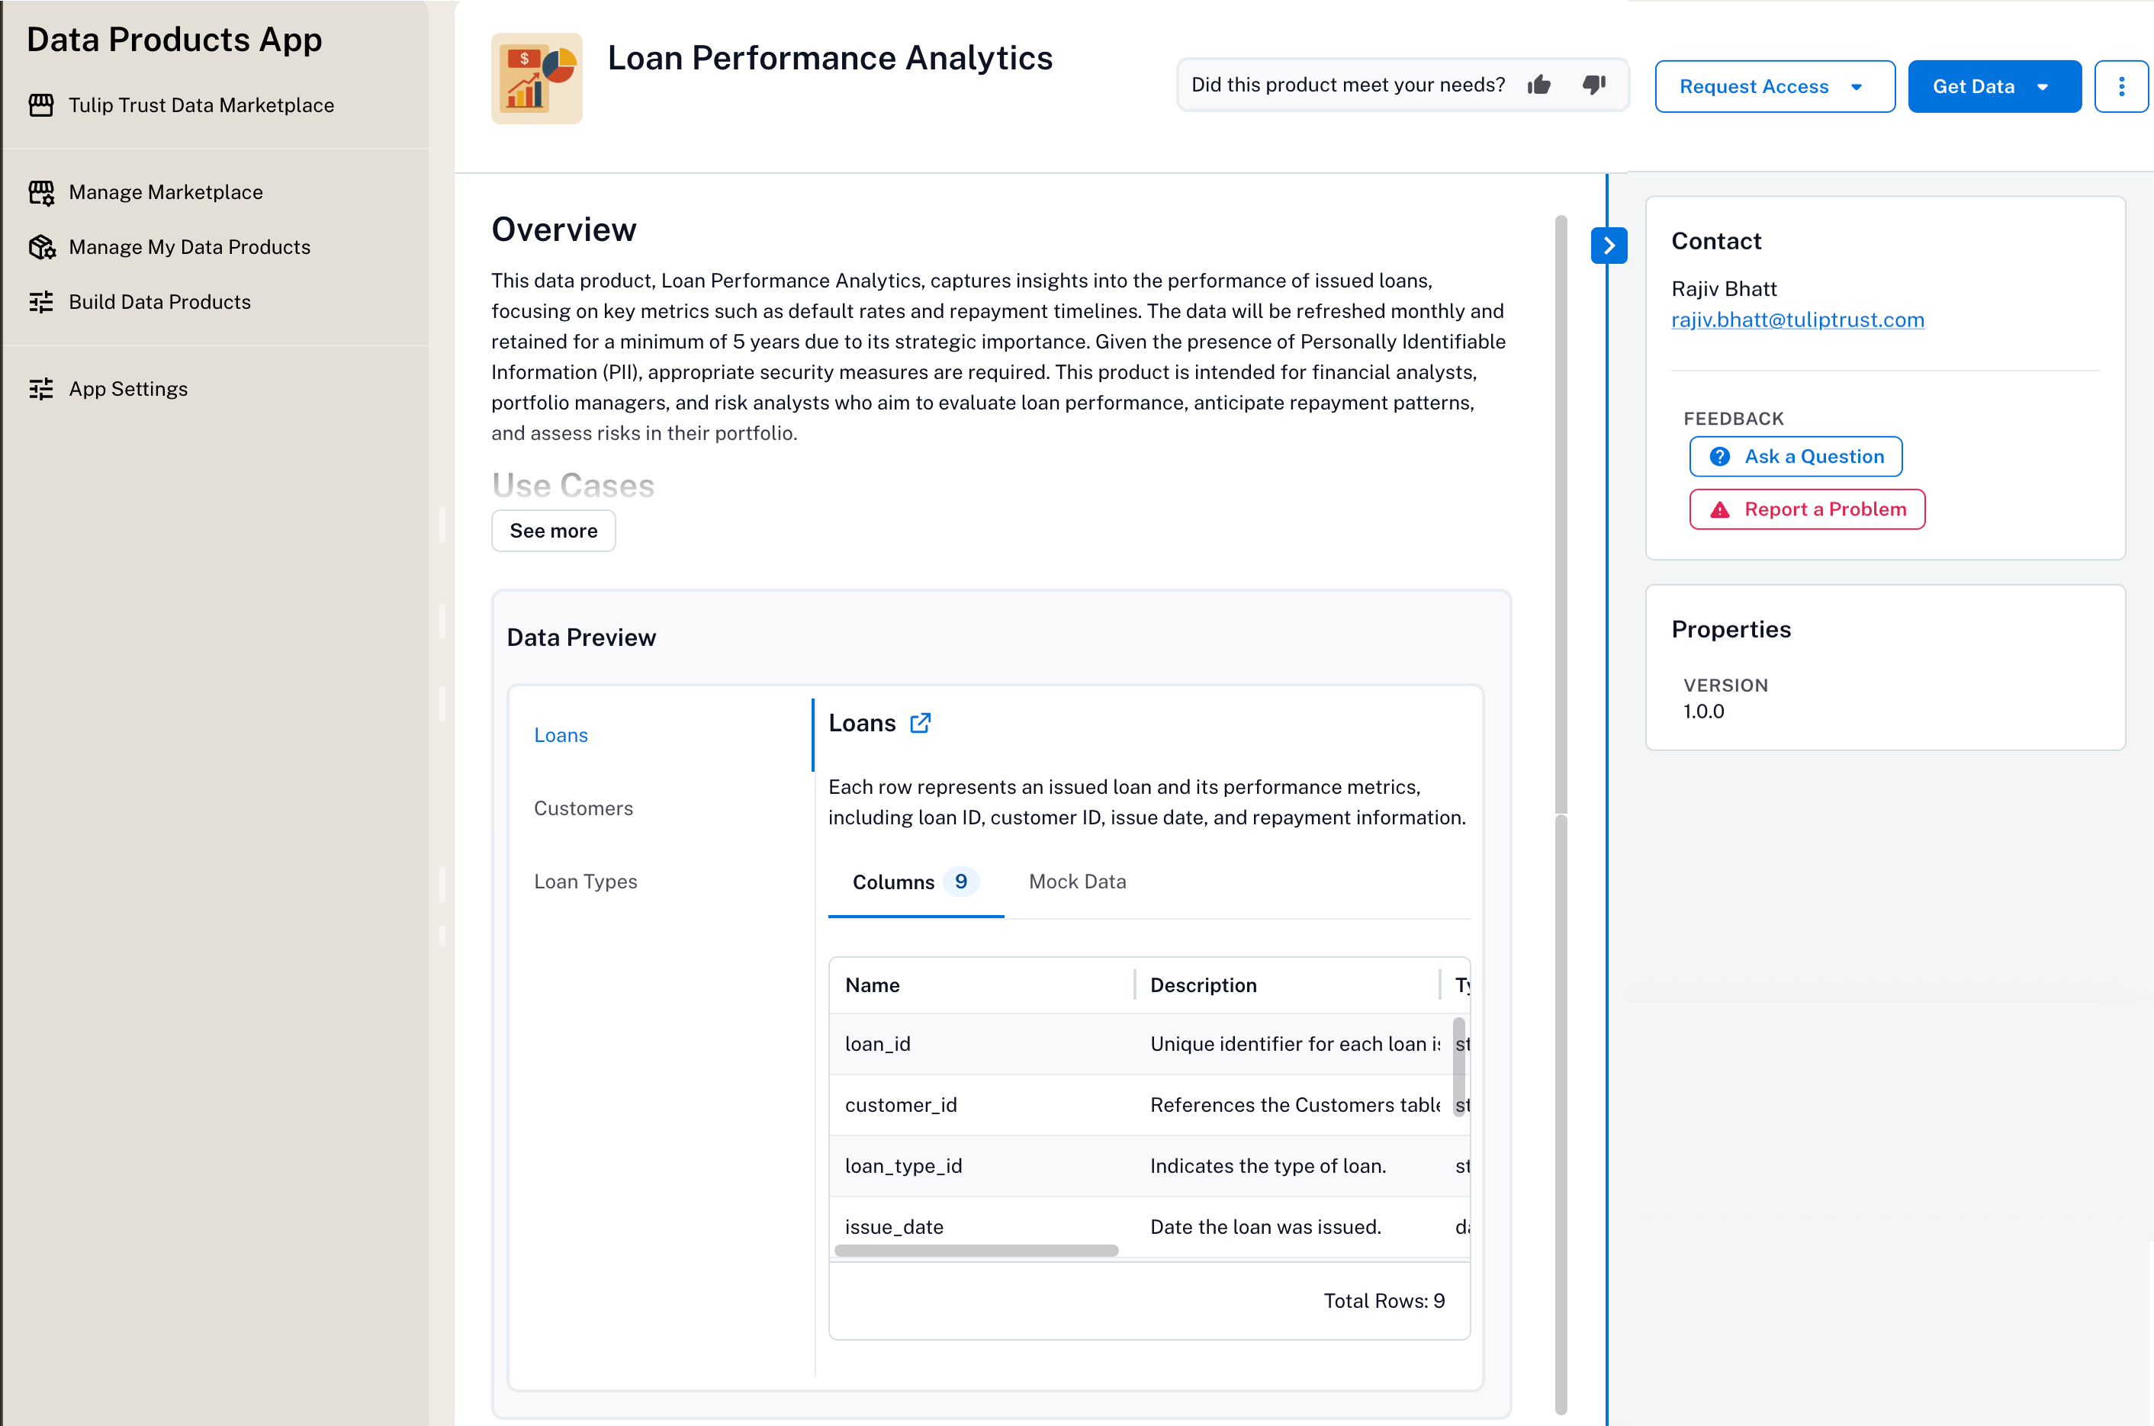The height and width of the screenshot is (1426, 2154).
Task: Select the Columns tab
Action: pos(915,882)
